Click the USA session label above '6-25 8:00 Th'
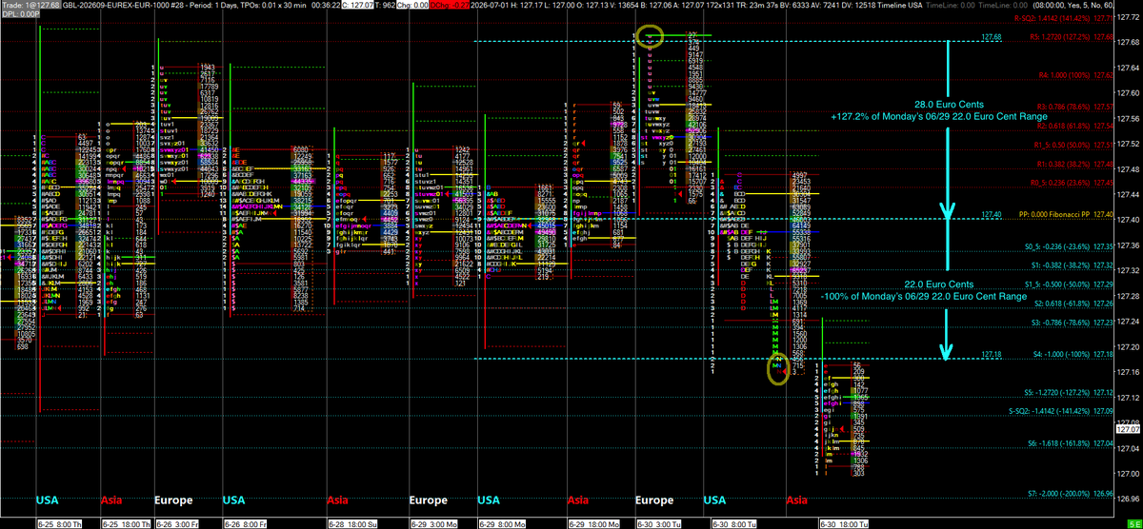 [47, 500]
